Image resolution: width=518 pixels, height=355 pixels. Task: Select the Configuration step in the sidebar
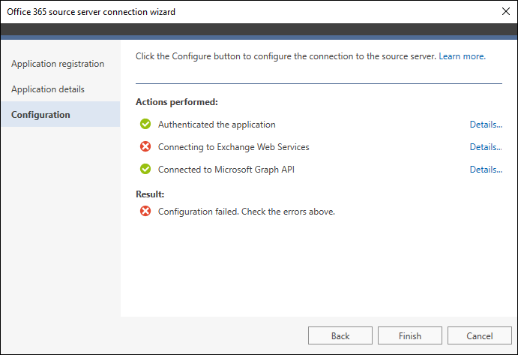[x=61, y=115]
